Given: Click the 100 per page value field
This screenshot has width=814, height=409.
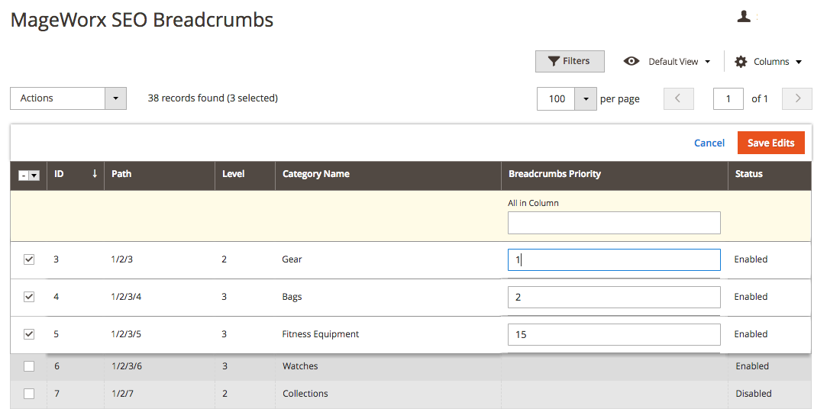Looking at the screenshot, I should [x=556, y=98].
